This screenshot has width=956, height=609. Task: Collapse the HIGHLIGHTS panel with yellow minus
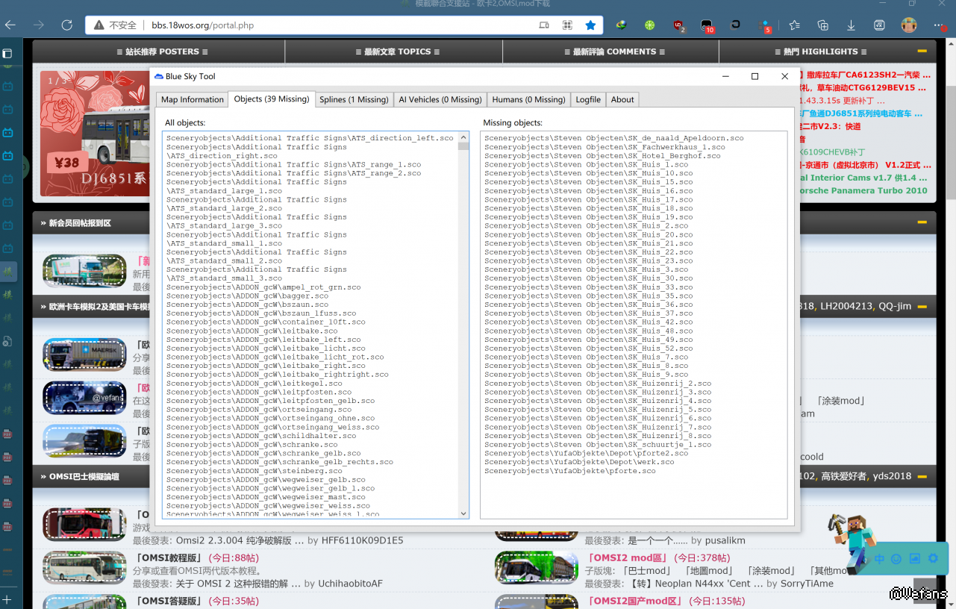point(922,51)
